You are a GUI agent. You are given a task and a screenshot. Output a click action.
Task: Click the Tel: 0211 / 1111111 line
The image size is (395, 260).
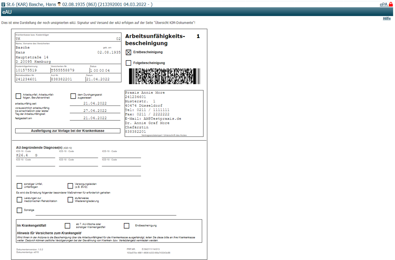147,110
